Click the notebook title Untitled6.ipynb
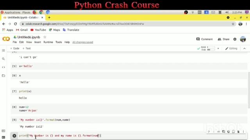The image size is (250, 140). click(29, 37)
